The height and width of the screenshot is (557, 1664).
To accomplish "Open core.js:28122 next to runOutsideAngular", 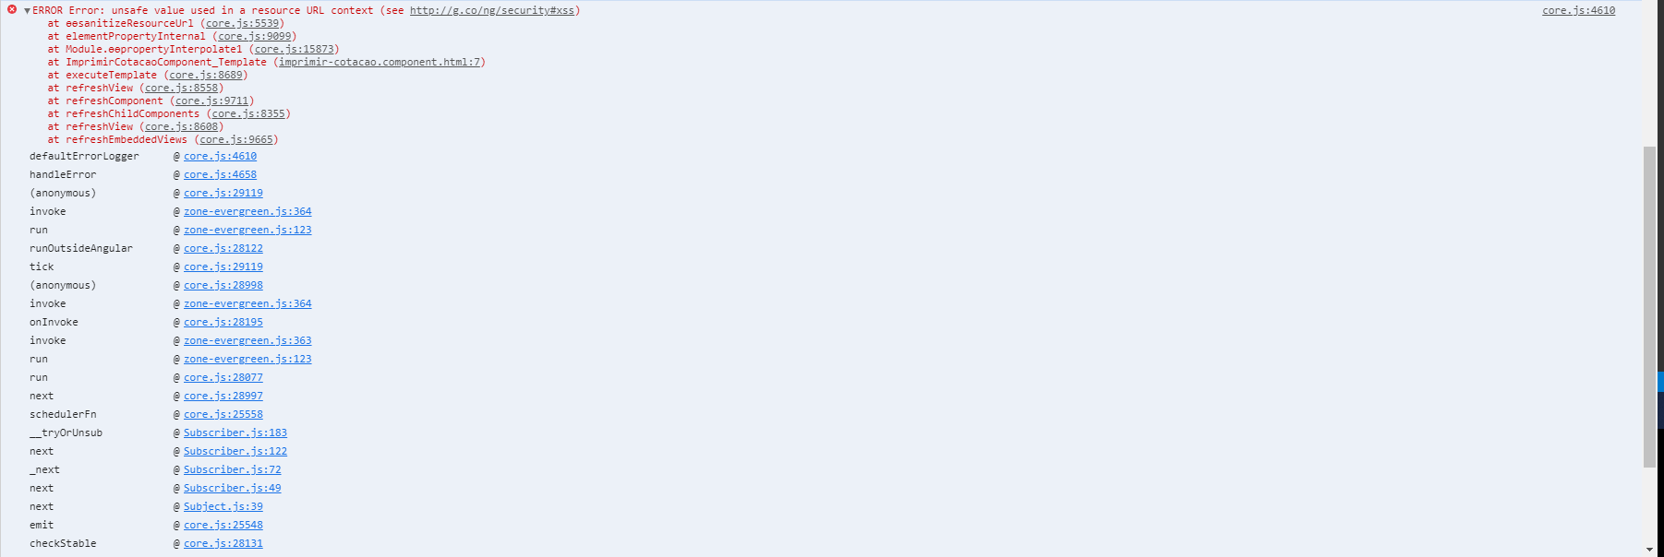I will point(223,249).
